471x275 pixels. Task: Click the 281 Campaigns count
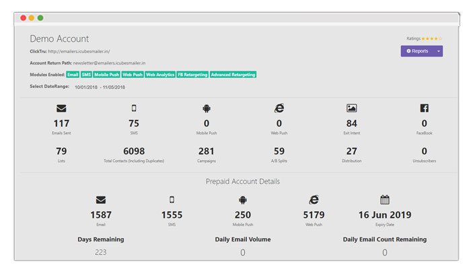207,151
